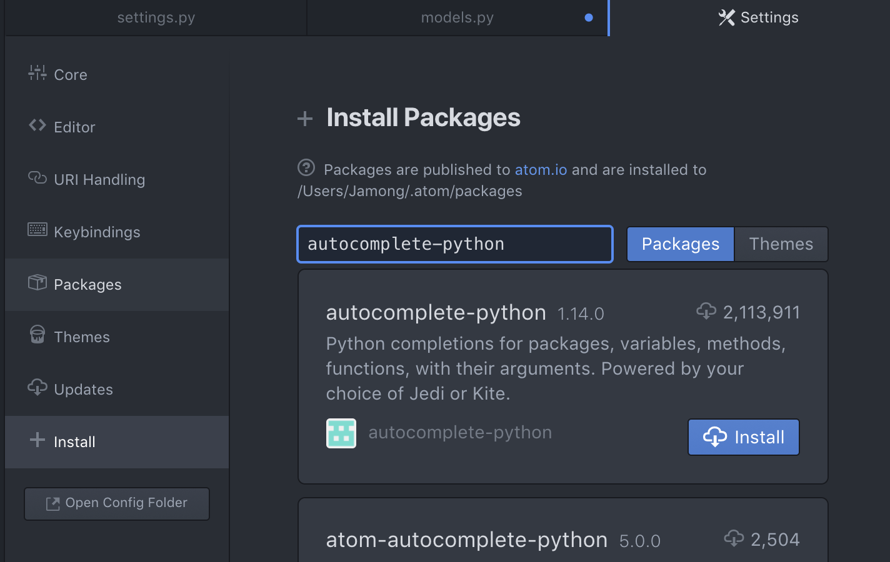
Task: Toggle search to Themes mode
Action: [781, 244]
